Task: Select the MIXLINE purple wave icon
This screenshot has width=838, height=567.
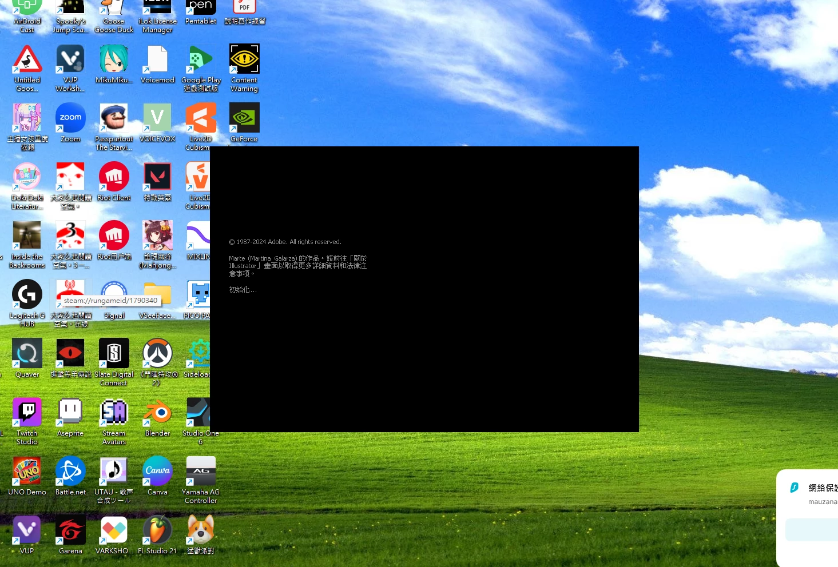Action: (x=198, y=241)
